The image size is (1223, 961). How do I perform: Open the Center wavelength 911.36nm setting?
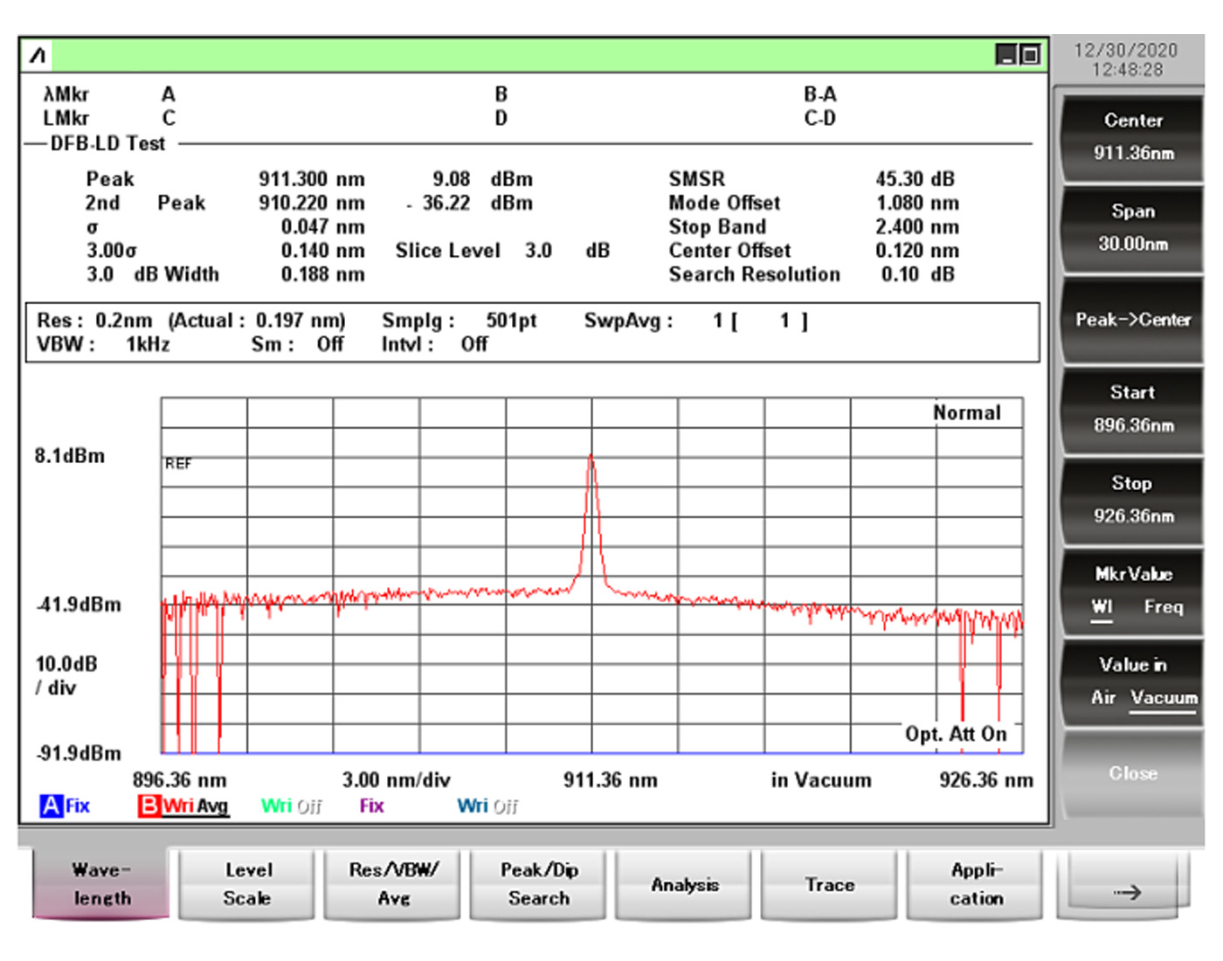tap(1132, 137)
